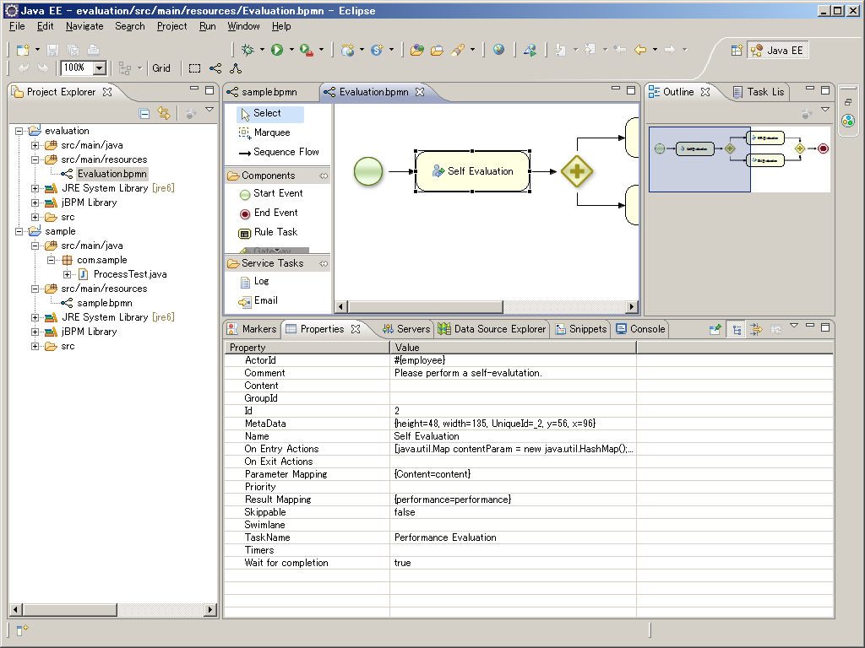This screenshot has height=648, width=865.
Task: Switch to the sample.bpmn editor tab
Action: click(x=264, y=92)
